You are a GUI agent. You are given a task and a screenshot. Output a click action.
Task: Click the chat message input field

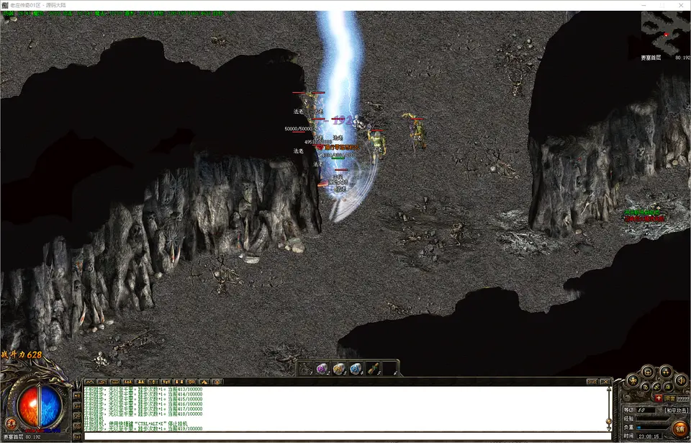point(345,436)
